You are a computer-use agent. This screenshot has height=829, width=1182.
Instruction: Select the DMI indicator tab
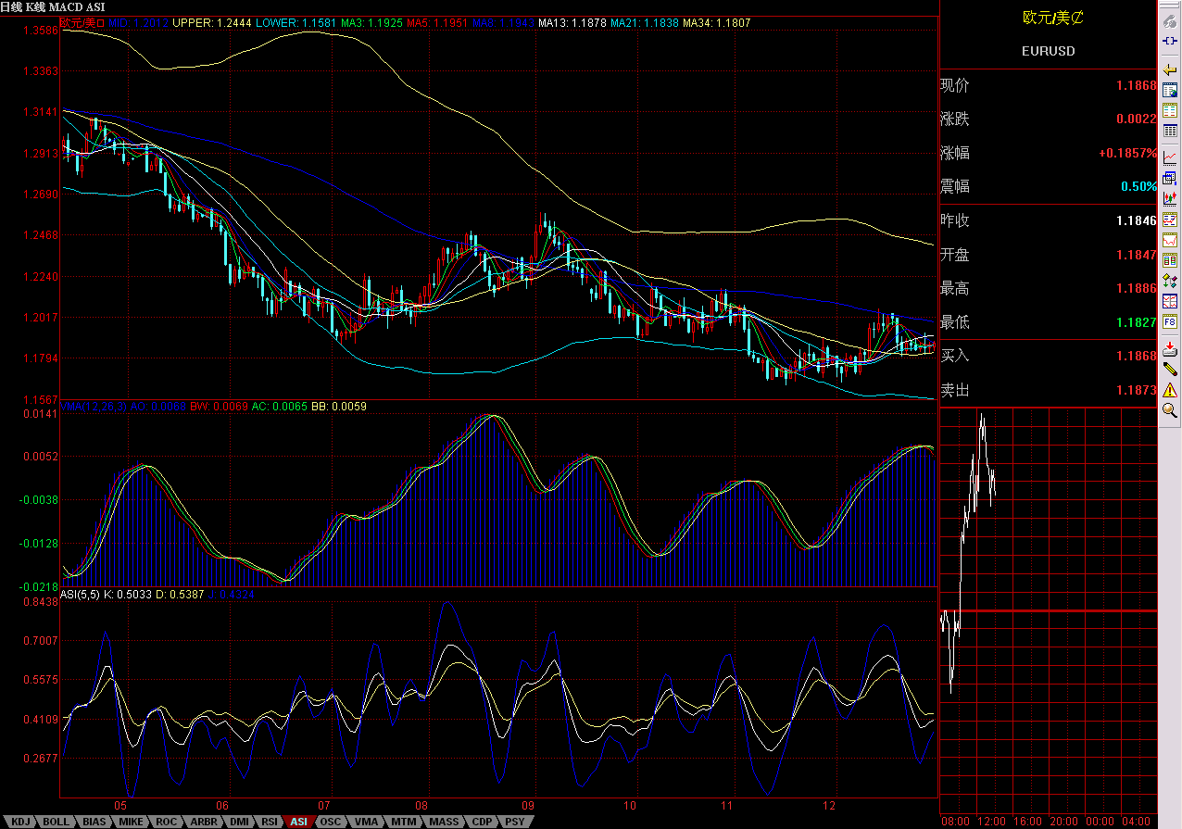point(238,822)
